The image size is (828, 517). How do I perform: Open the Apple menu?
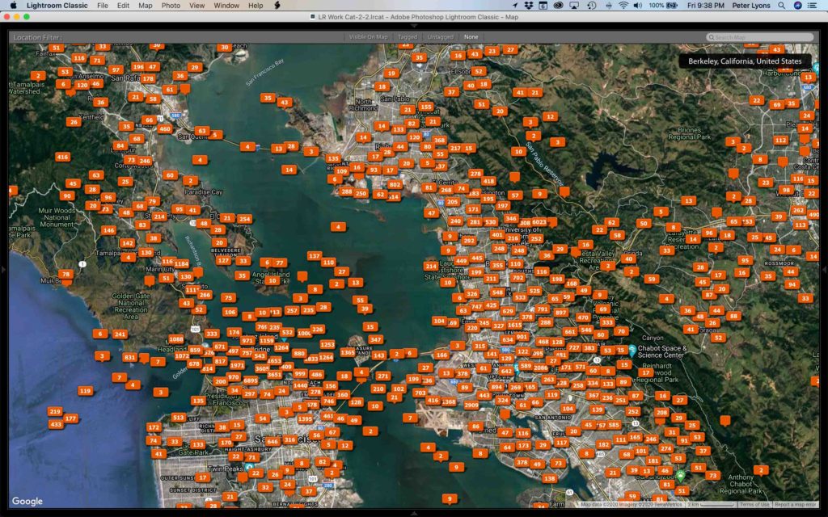coord(13,6)
